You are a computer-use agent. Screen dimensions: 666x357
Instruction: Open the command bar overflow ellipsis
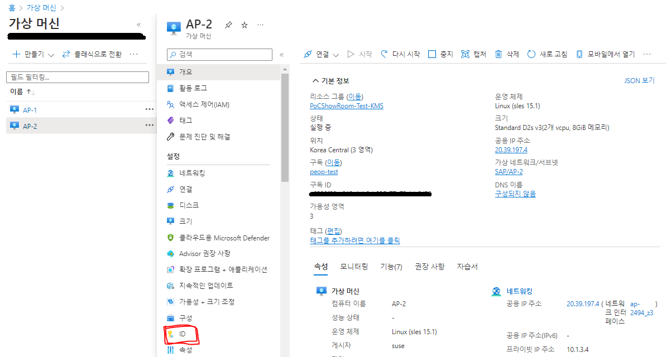pos(647,54)
